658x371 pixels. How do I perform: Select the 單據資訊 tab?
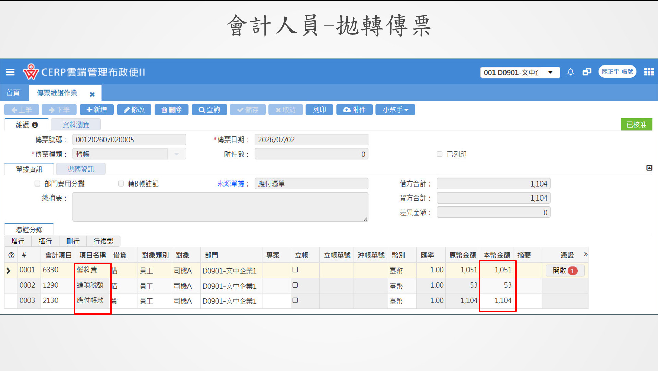click(29, 169)
